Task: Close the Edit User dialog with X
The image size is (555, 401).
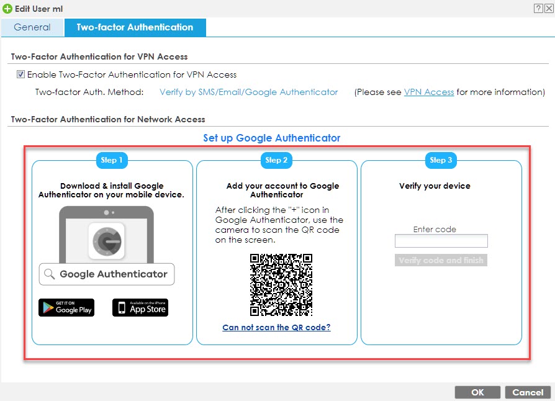Action: 548,9
